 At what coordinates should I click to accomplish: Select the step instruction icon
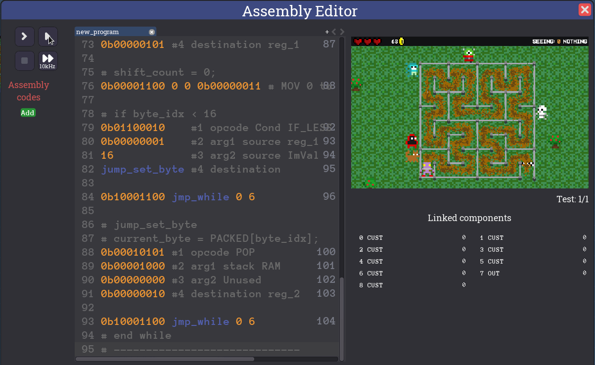click(48, 36)
